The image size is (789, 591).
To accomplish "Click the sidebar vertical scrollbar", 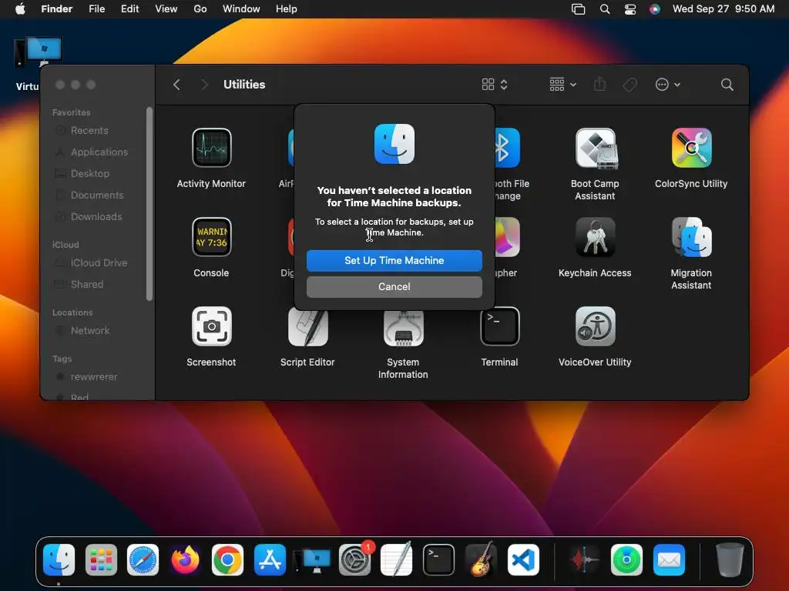I will click(x=149, y=204).
